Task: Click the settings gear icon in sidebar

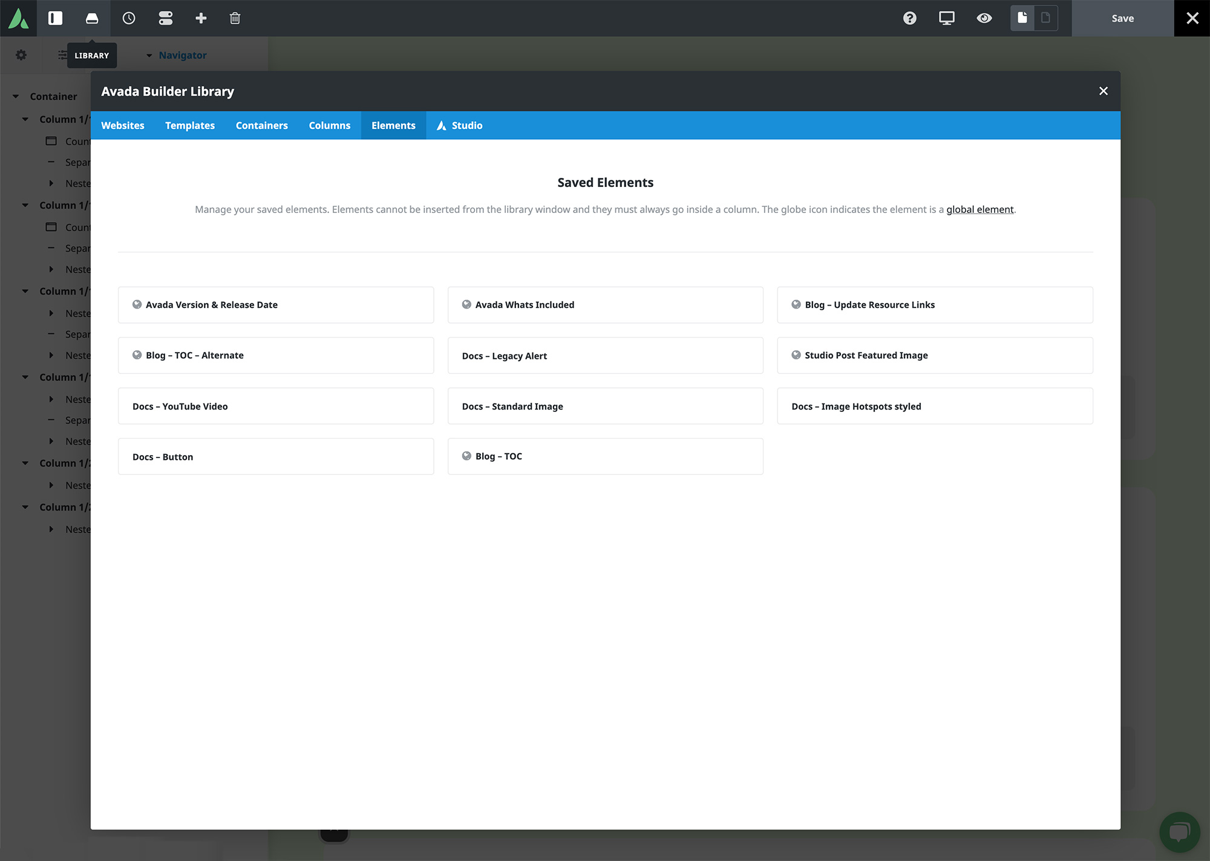Action: 21,55
